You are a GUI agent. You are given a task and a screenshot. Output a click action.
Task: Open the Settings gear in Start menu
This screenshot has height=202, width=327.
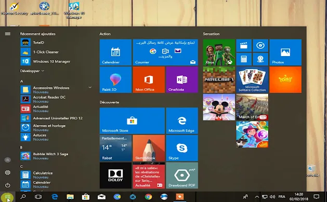pyautogui.click(x=7, y=172)
